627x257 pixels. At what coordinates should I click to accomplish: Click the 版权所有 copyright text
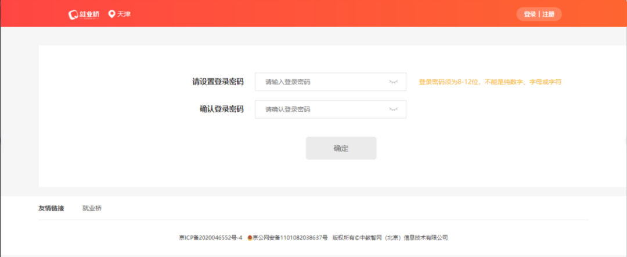tap(390, 238)
